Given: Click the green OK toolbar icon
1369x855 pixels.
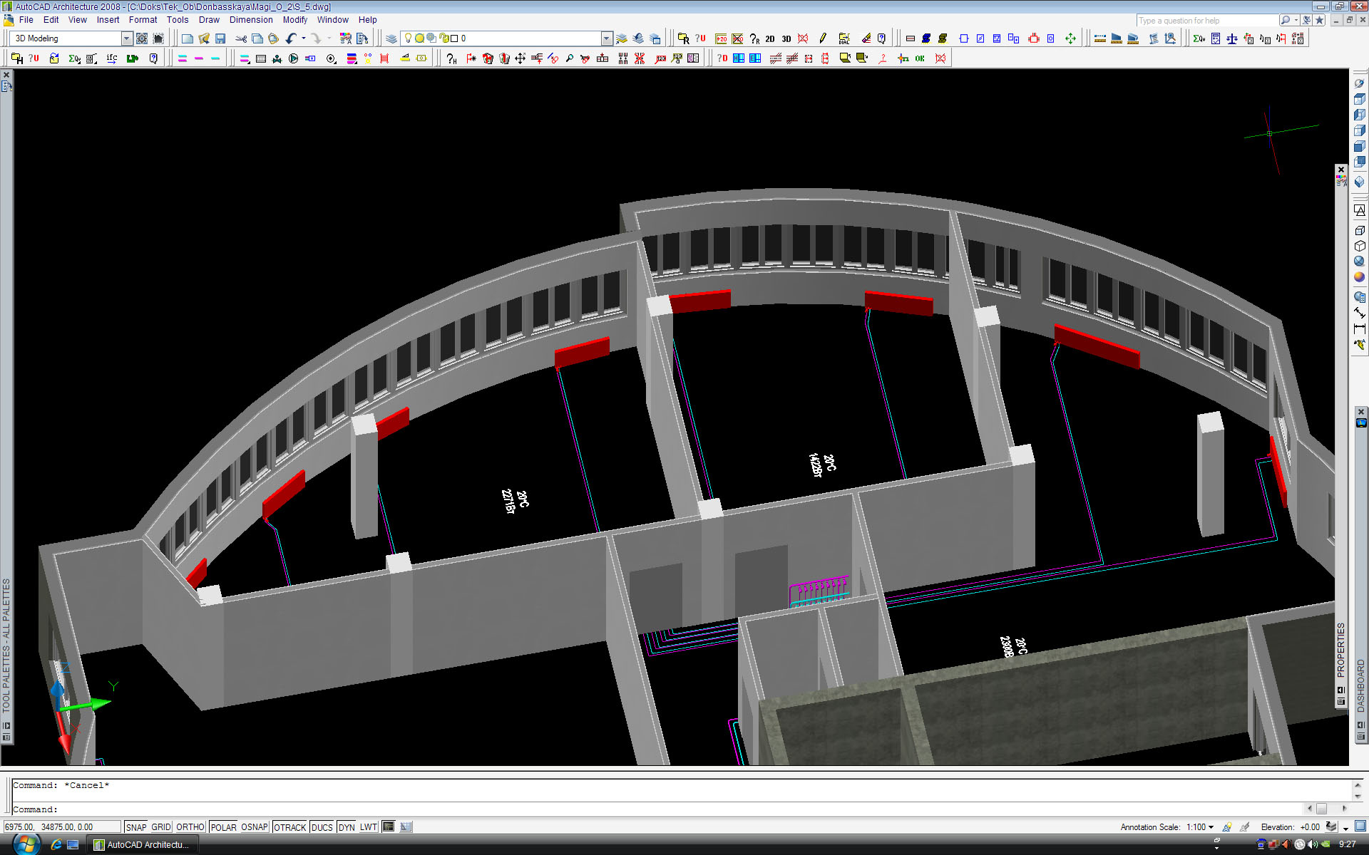Looking at the screenshot, I should click(920, 58).
